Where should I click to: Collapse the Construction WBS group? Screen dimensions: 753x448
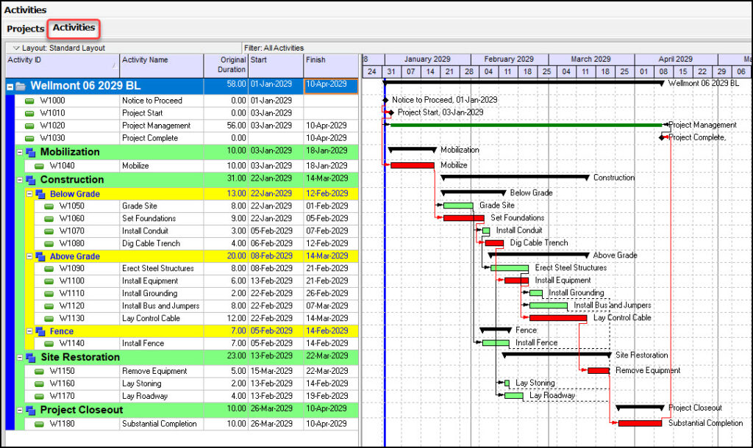[20, 180]
